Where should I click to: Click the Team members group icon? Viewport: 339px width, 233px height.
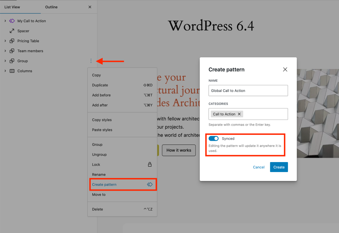(12, 51)
